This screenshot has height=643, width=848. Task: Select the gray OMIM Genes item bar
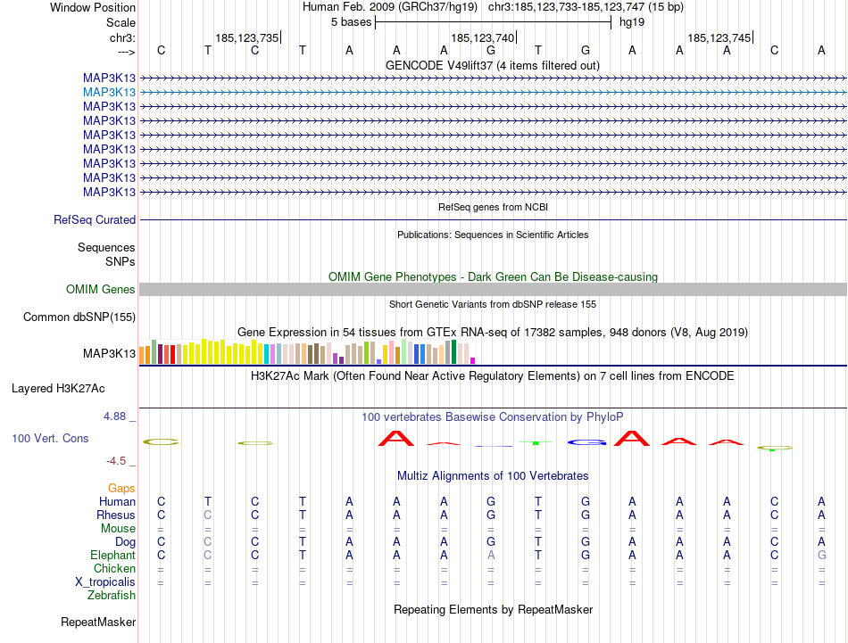493,290
